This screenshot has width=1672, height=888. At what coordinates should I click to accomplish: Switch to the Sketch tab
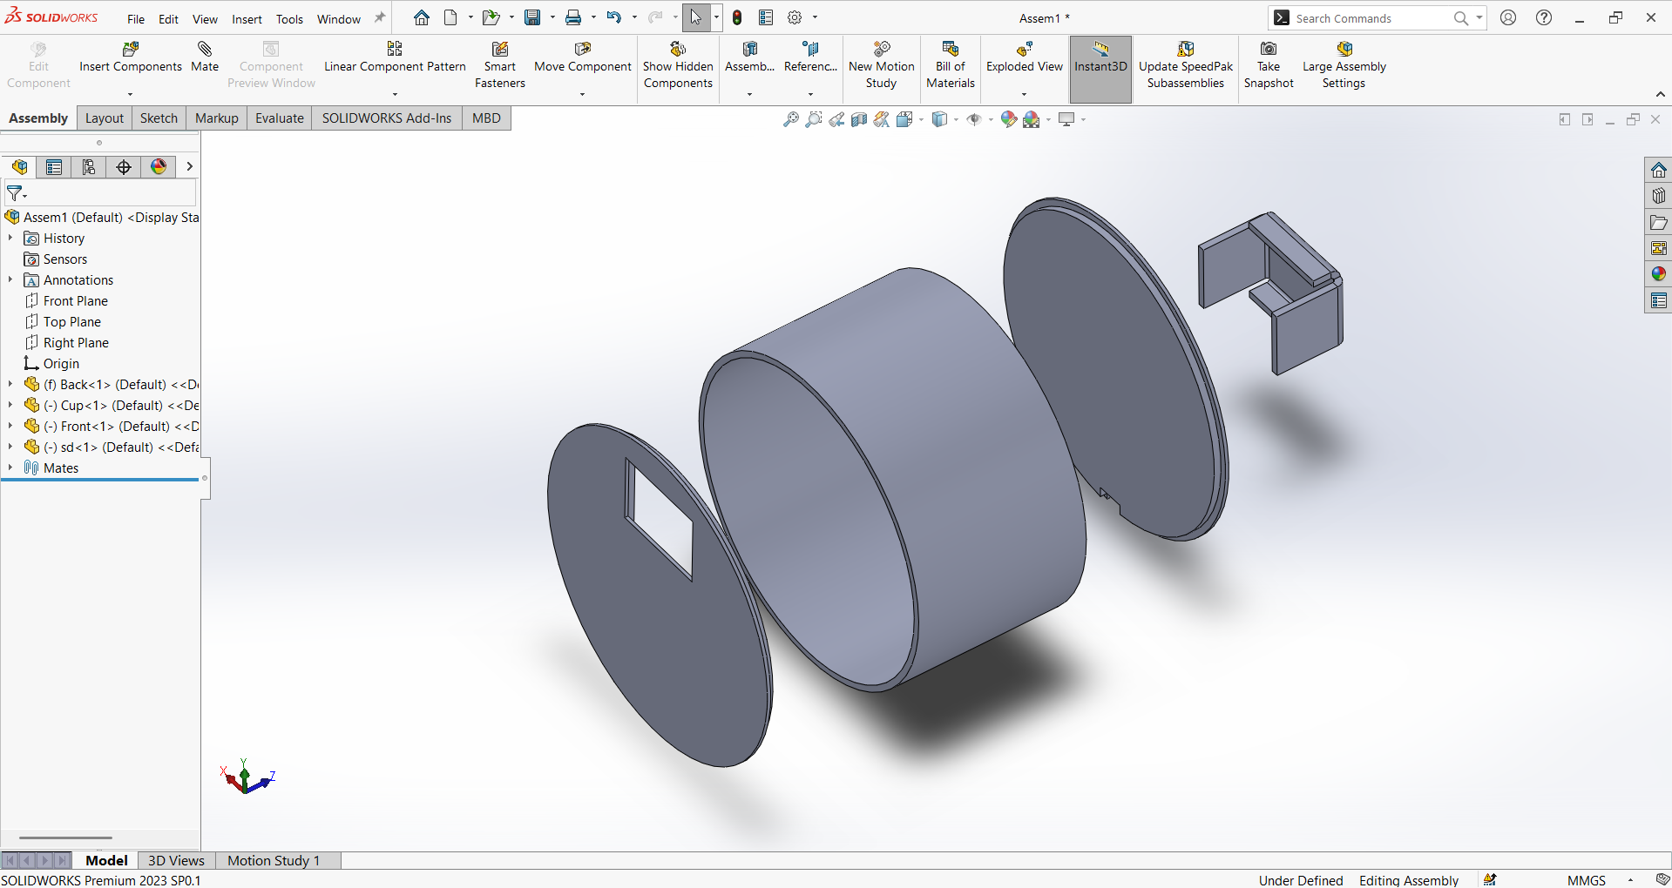click(159, 118)
